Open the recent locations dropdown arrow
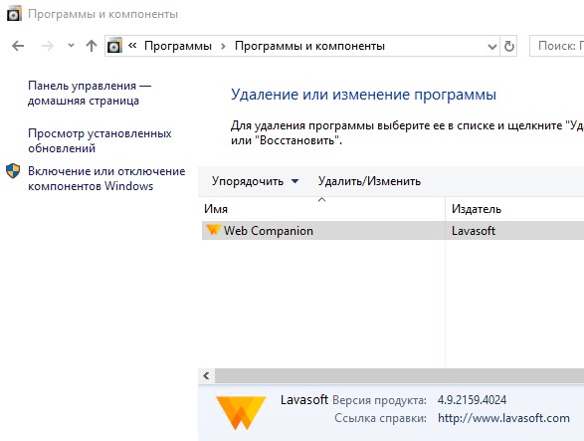Screen dimensions: 584x441 tap(71, 46)
